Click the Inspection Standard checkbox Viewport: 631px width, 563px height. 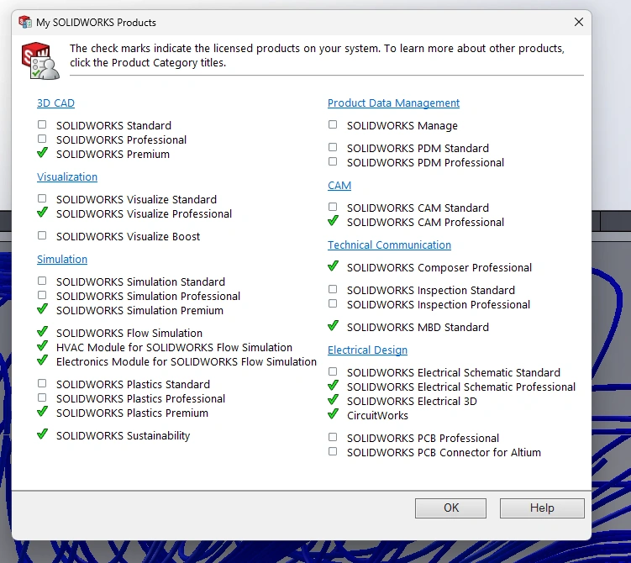333,289
